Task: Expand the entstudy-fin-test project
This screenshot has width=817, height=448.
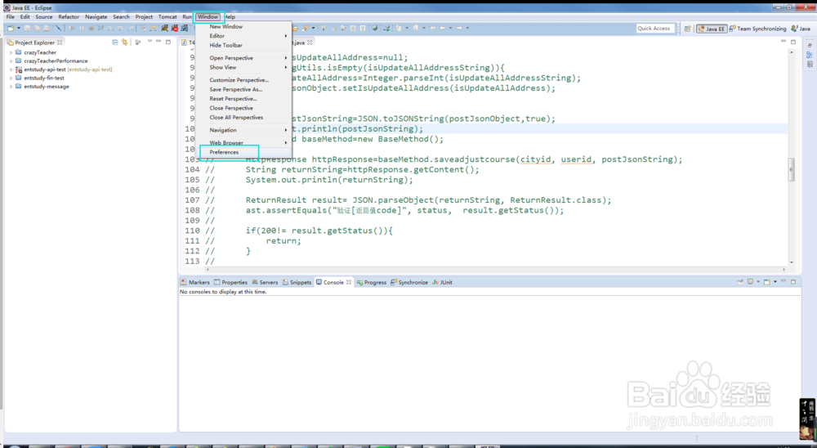Action: point(11,78)
